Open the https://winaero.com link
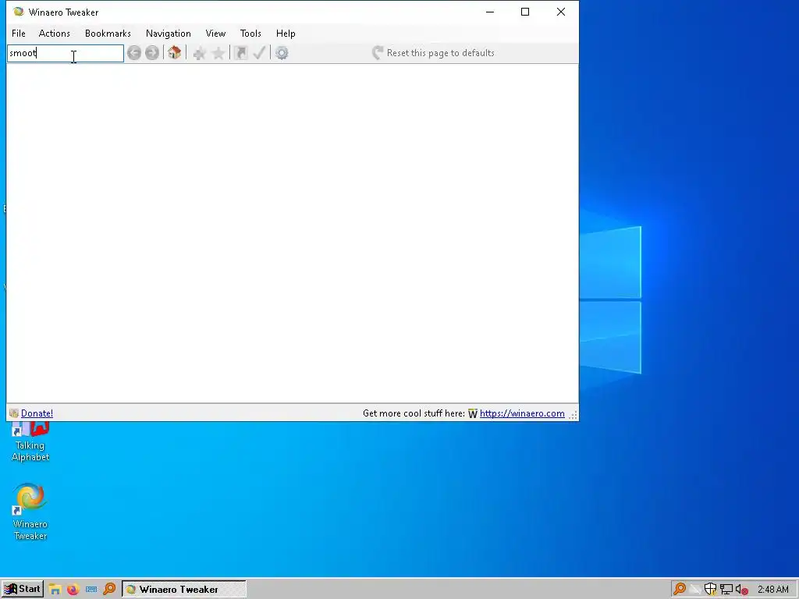The image size is (799, 599). 522,413
